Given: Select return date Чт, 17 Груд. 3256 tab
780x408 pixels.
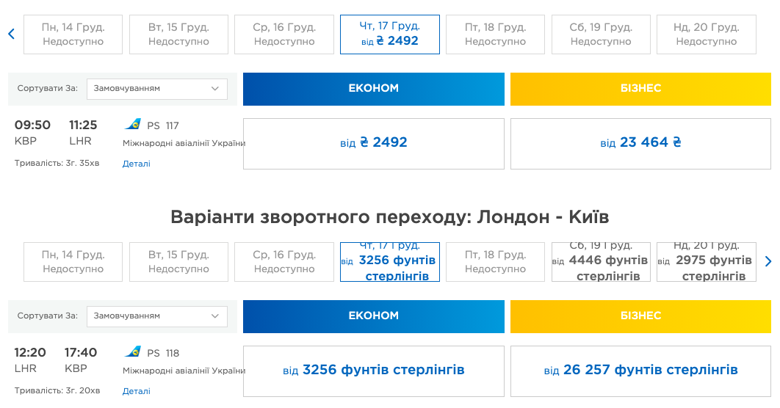Looking at the screenshot, I should coord(390,262).
